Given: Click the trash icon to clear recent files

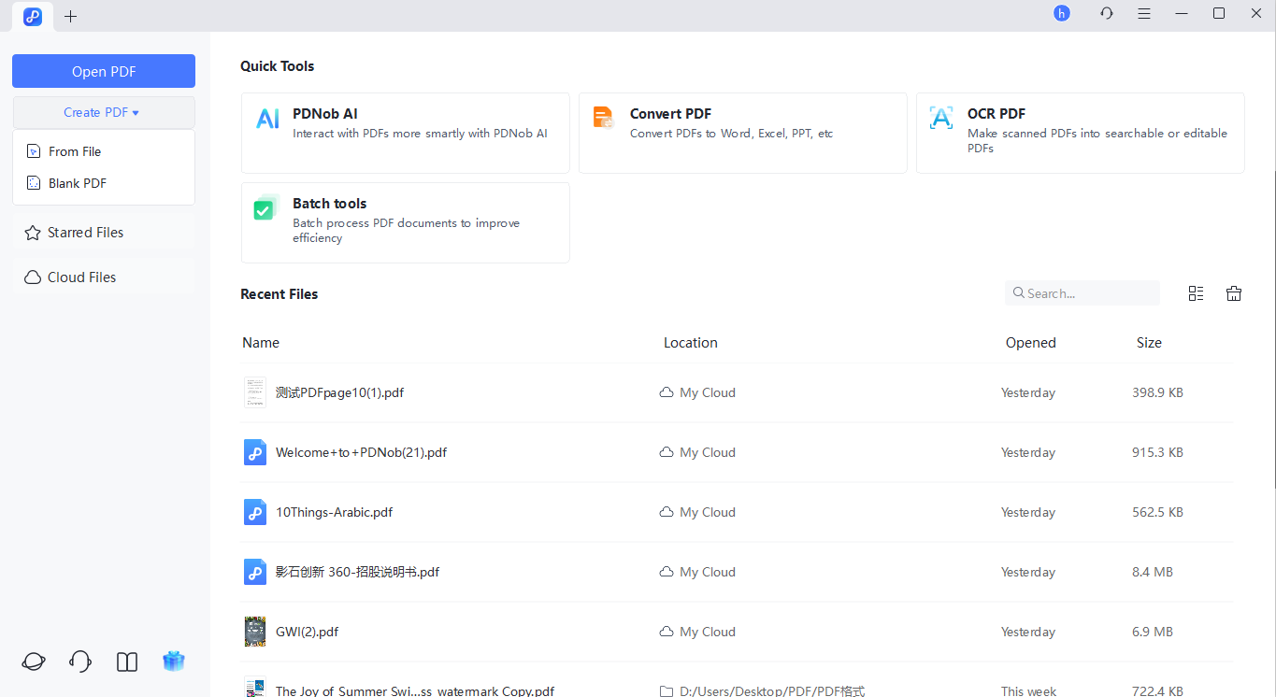Looking at the screenshot, I should click(1234, 293).
